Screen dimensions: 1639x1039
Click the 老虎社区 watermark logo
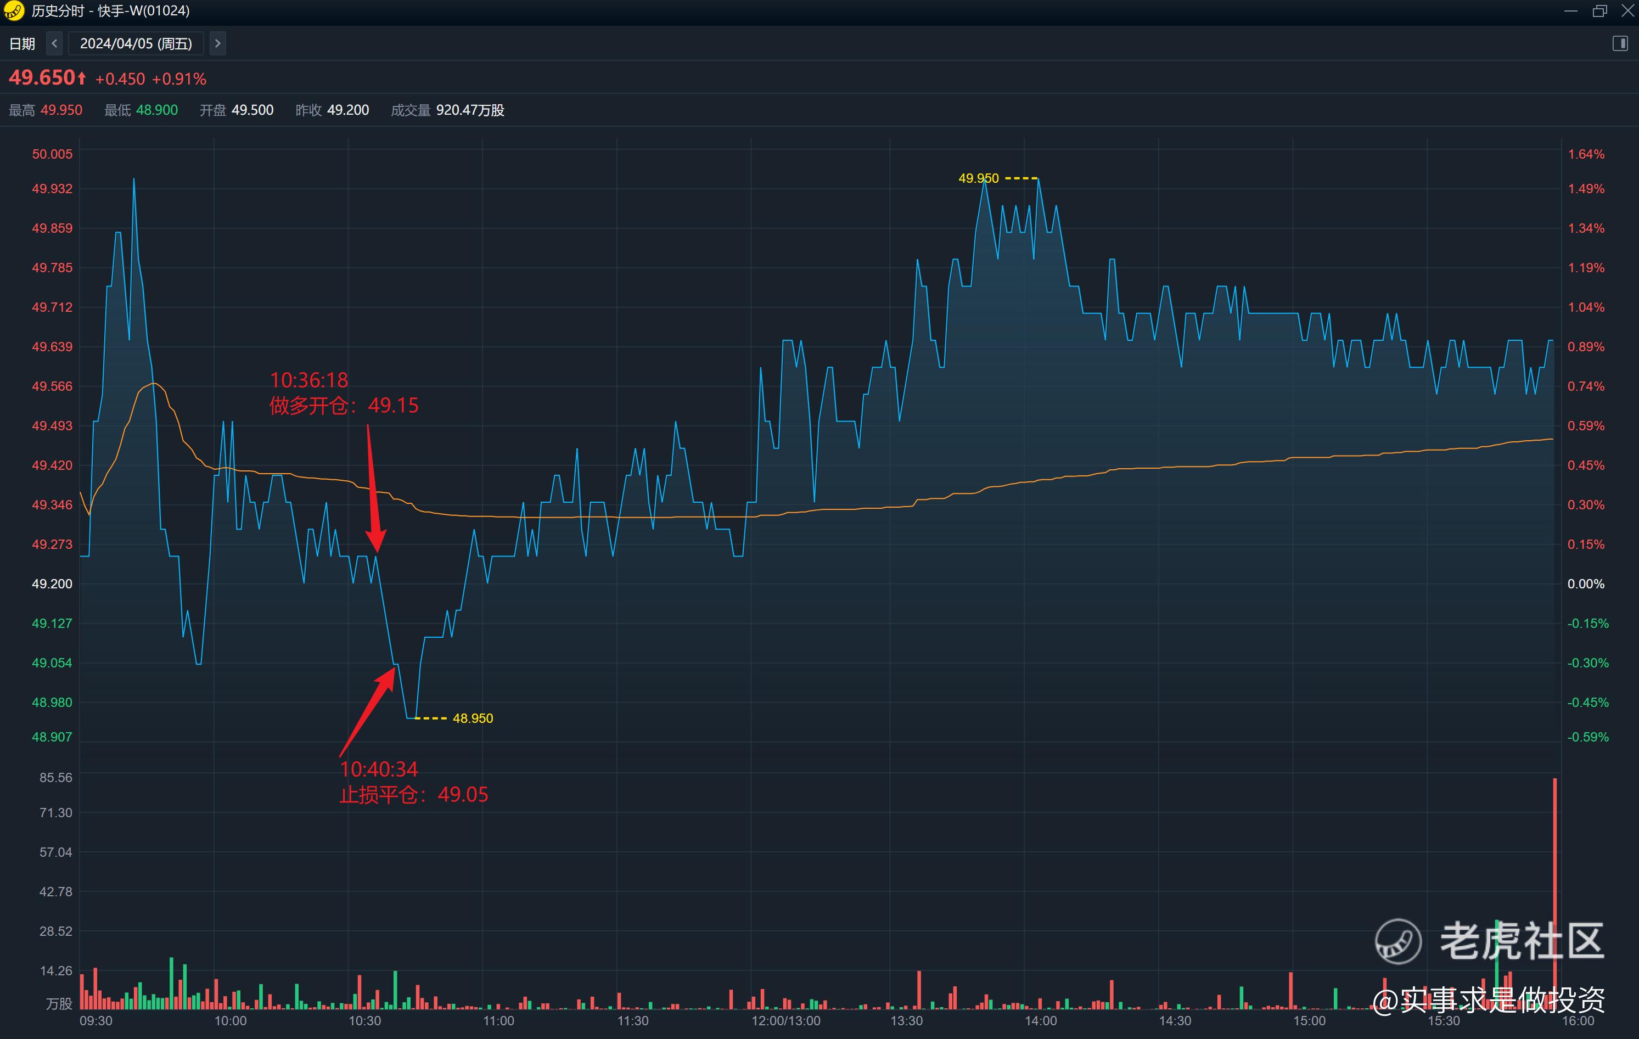pyautogui.click(x=1398, y=941)
